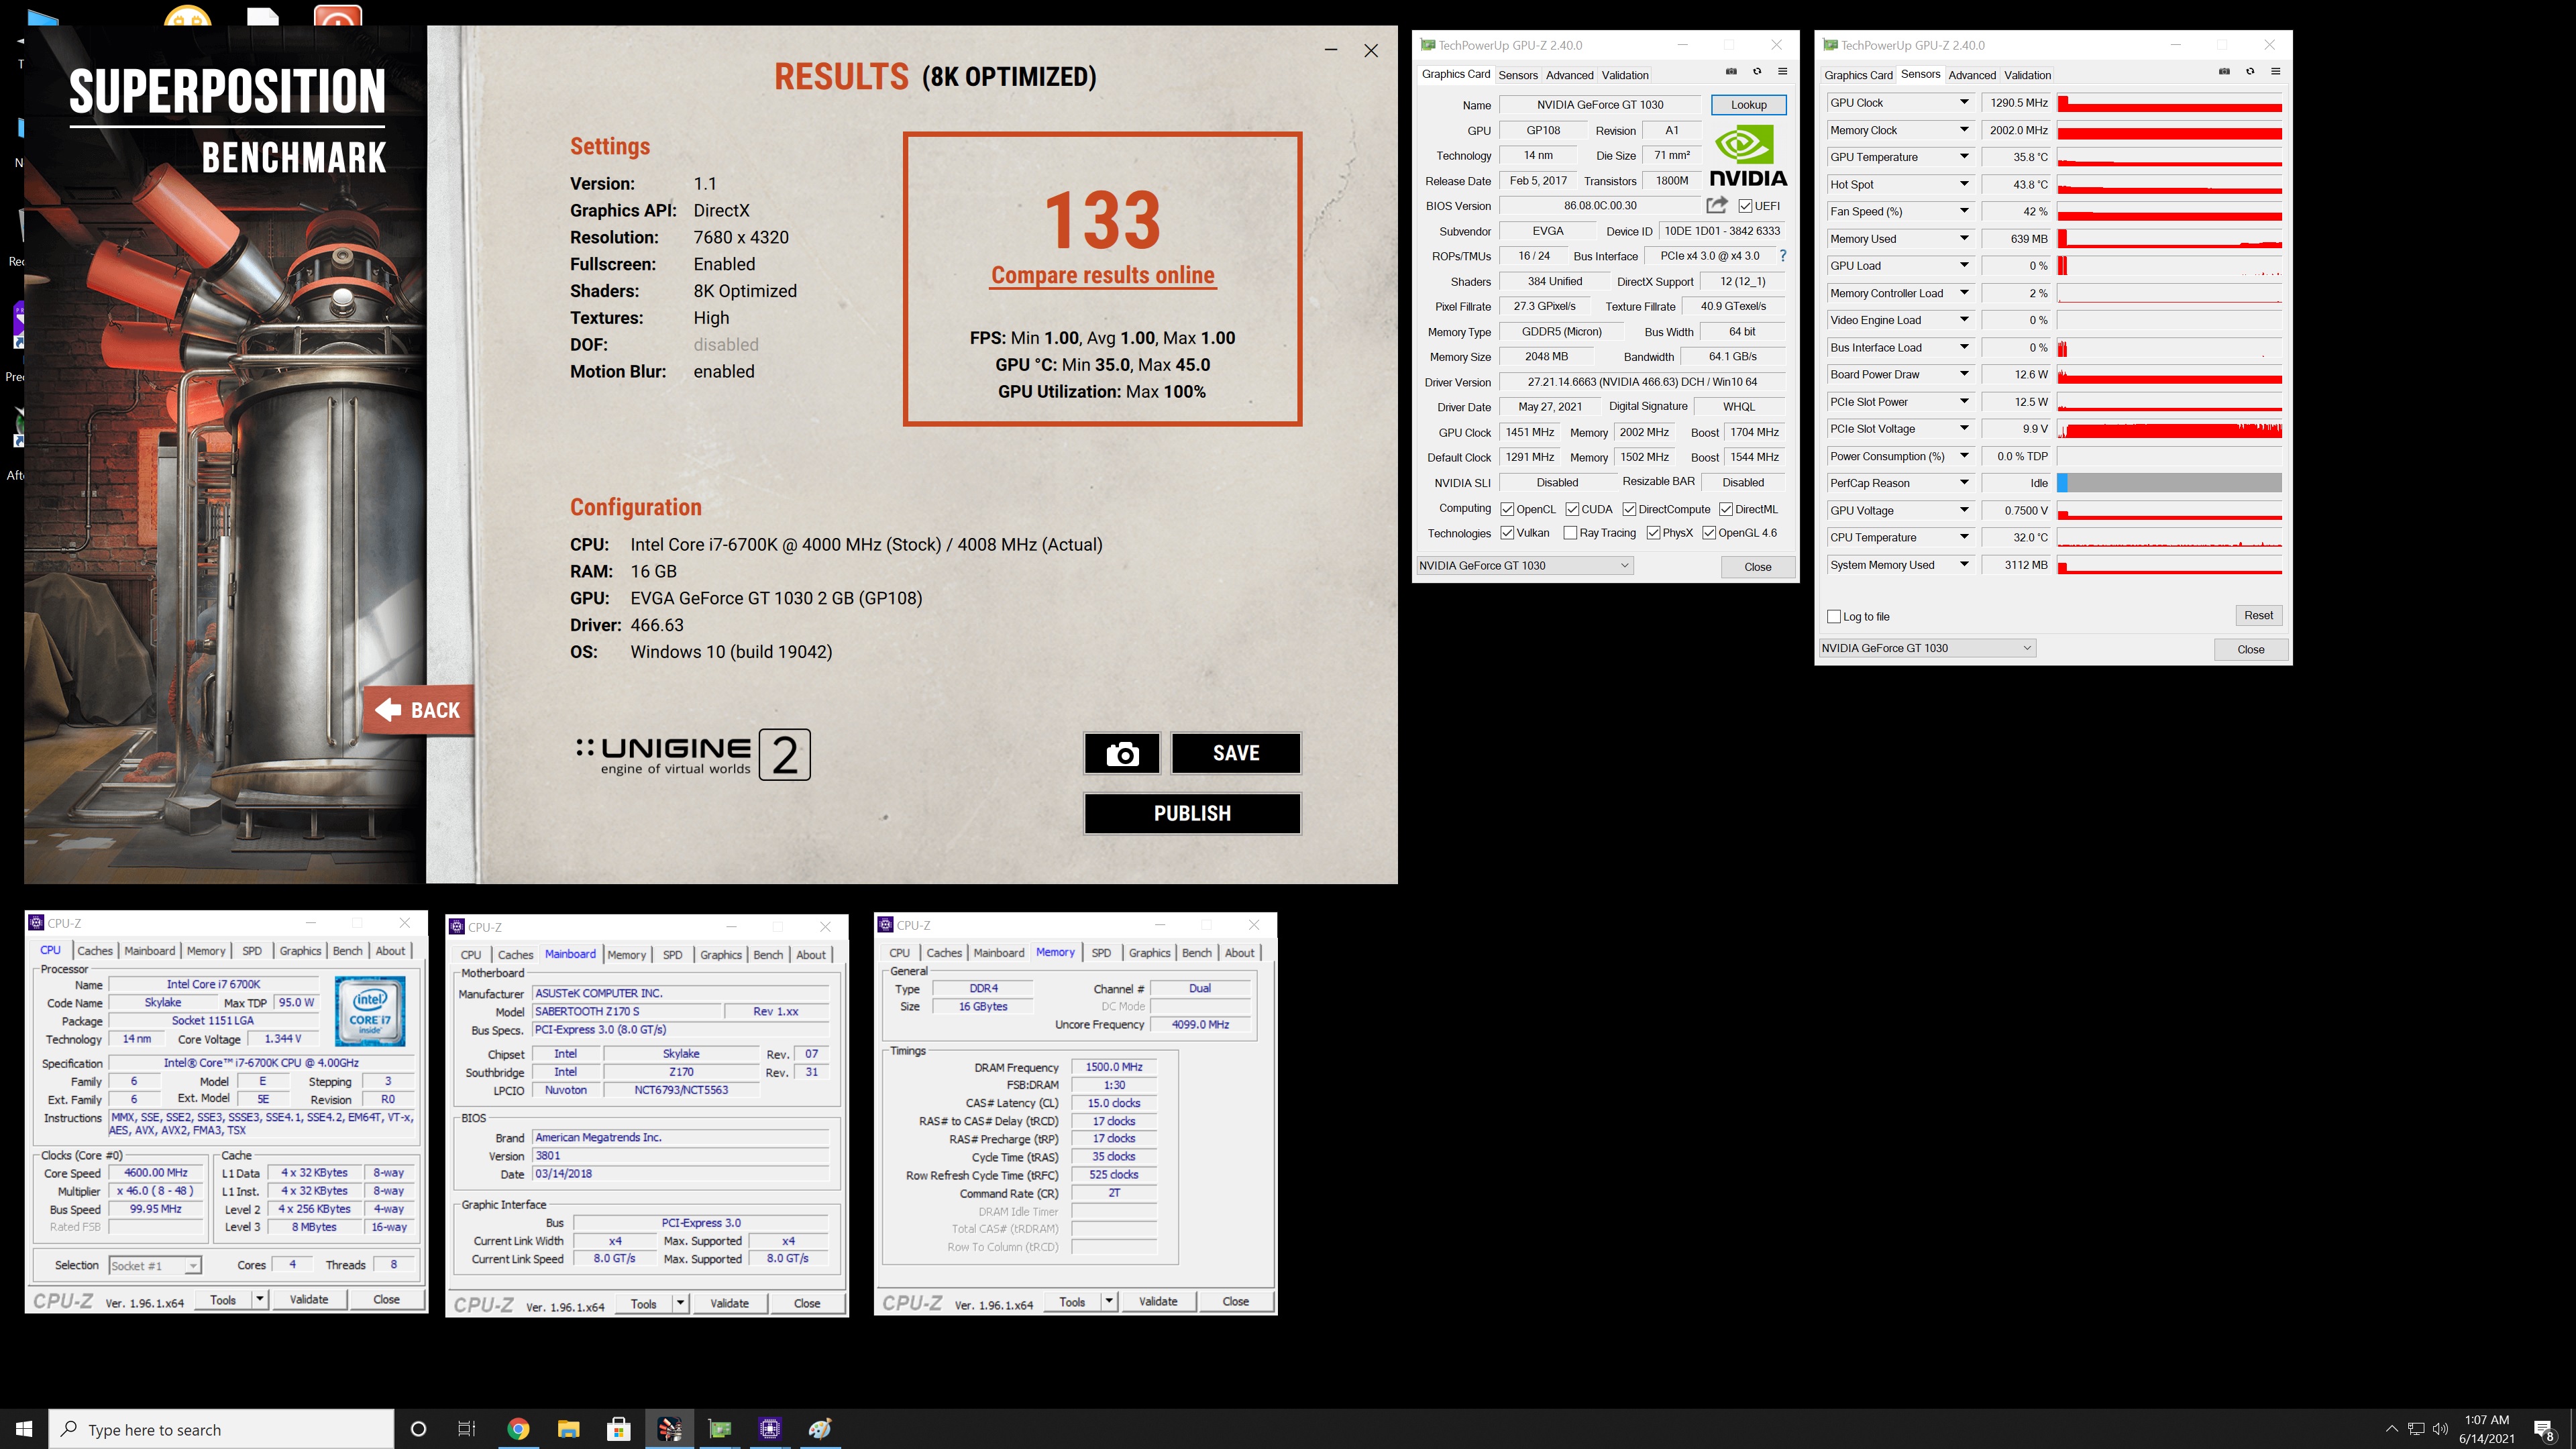Open the GPU Clock sensor dropdown
The image size is (2576, 1449).
tap(1964, 102)
